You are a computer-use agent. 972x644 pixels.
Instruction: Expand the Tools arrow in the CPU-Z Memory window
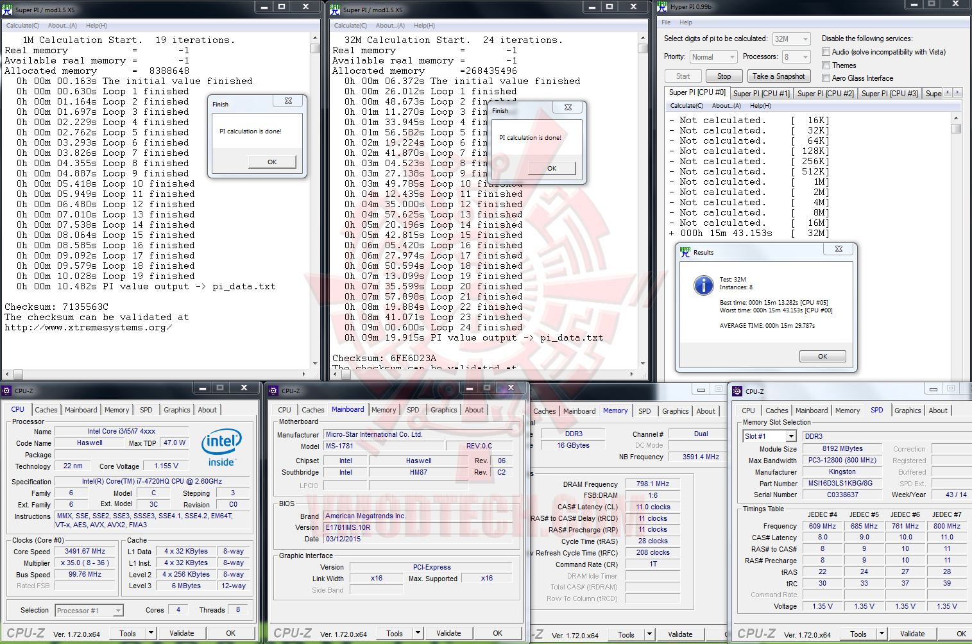point(650,634)
